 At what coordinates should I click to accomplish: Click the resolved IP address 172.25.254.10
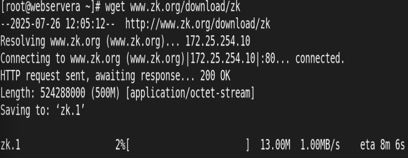pos(218,41)
